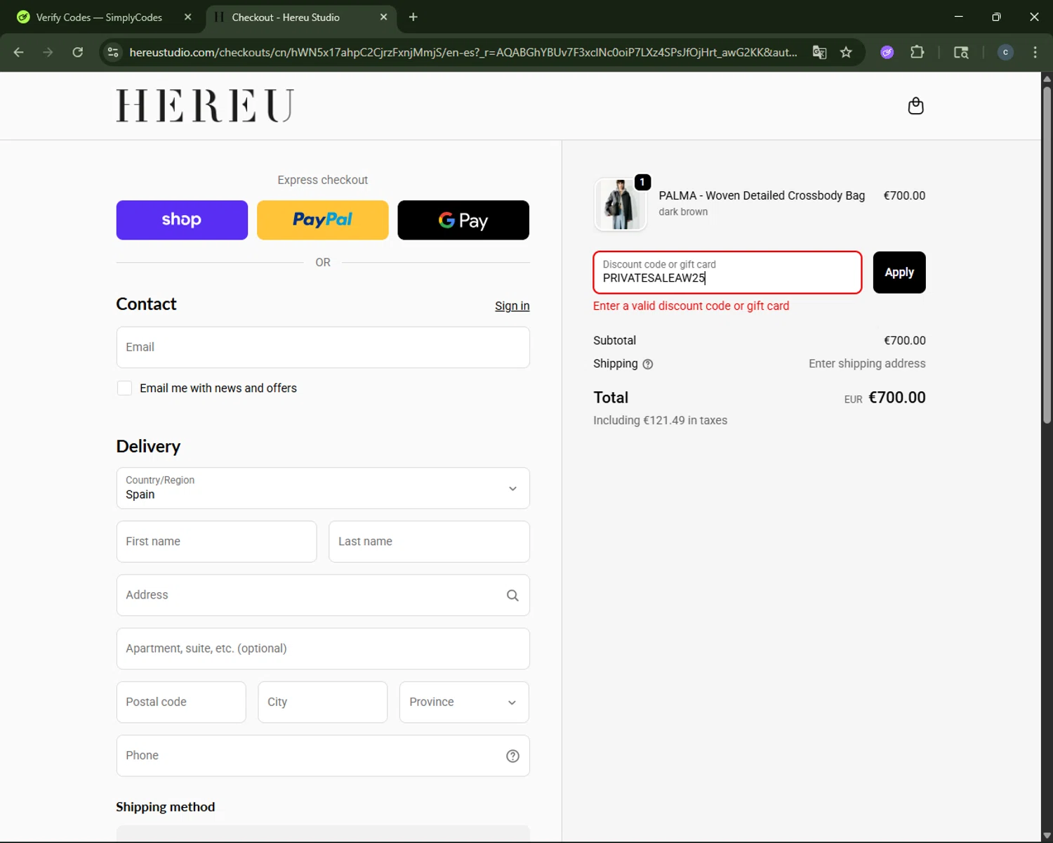Show shipping info question mark icon
Viewport: 1053px width, 843px height.
pos(648,364)
